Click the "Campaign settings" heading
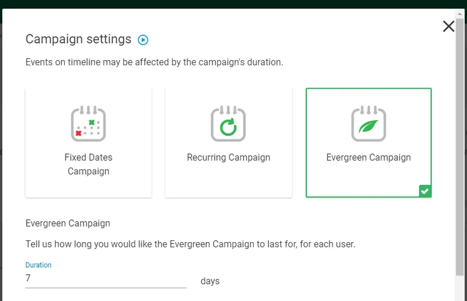 (x=78, y=39)
